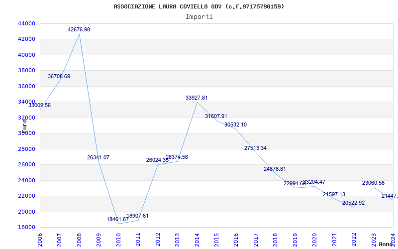The height and width of the screenshot is (249, 398).
Task: Click the y-axis value 34000
Action: pos(26,102)
